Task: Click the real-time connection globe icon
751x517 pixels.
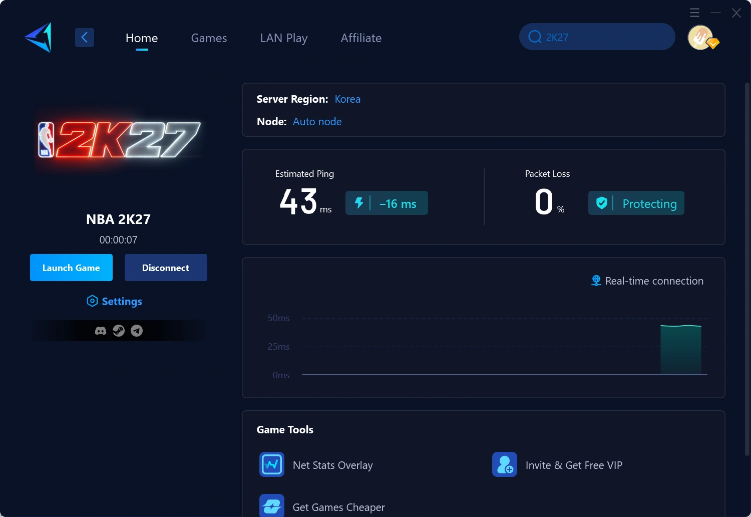Action: pyautogui.click(x=596, y=281)
